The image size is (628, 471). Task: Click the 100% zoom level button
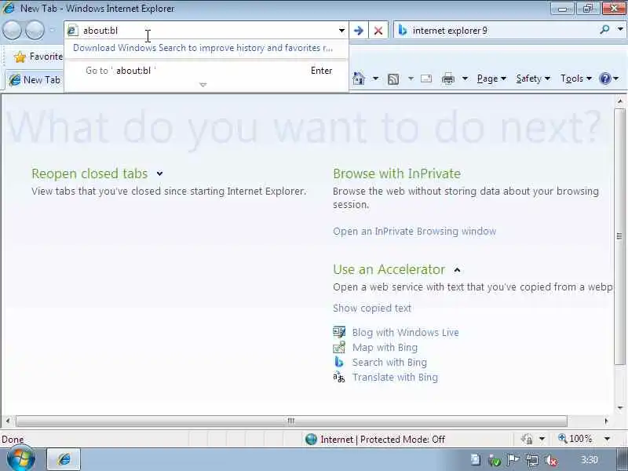tap(575, 439)
